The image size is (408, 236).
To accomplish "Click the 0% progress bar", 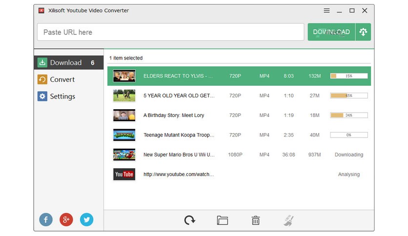I will point(349,135).
